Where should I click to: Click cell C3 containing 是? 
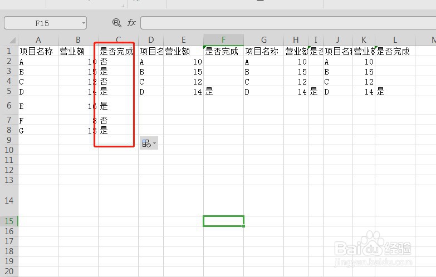pos(118,71)
